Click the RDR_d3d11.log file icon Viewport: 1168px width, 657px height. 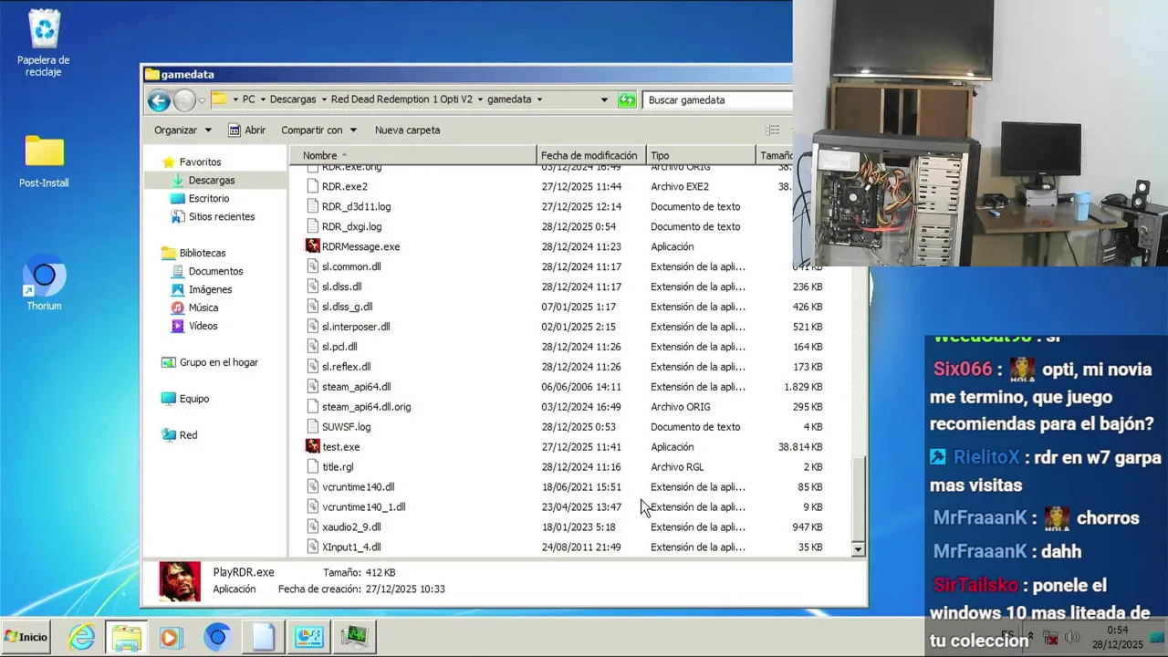point(313,206)
